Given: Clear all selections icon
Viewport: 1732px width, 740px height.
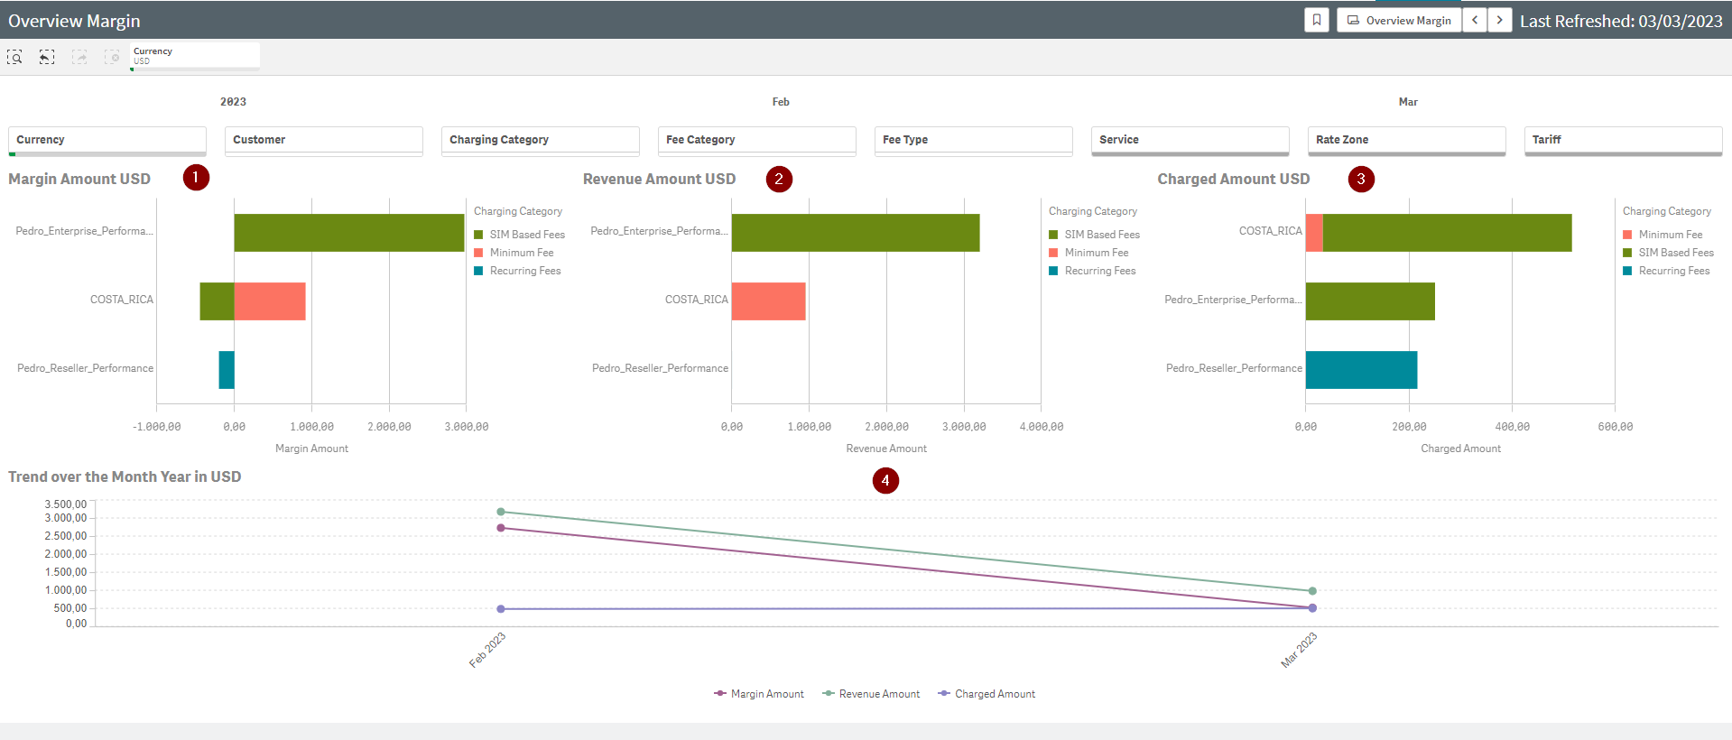Looking at the screenshot, I should click(x=112, y=58).
